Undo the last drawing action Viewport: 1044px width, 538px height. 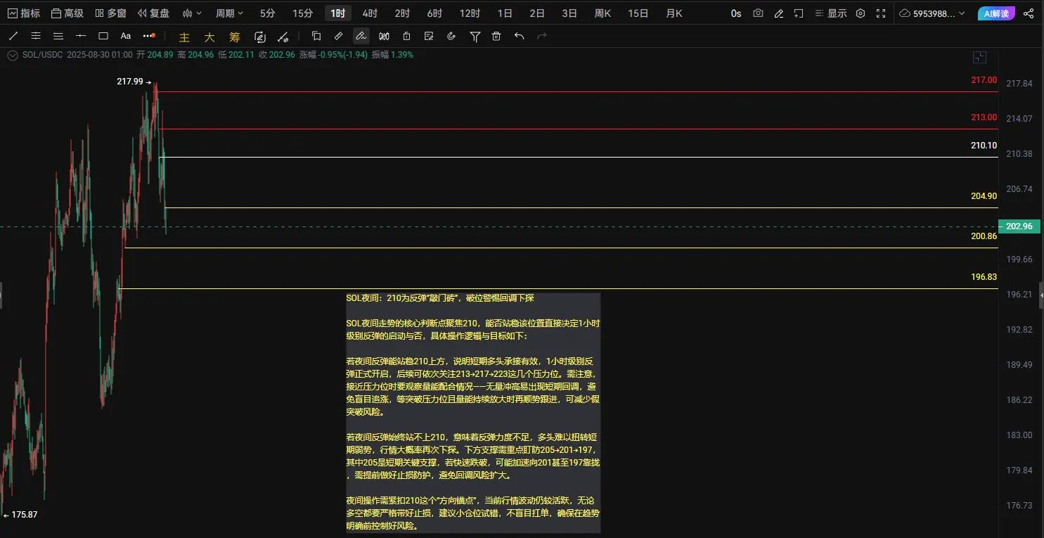pyautogui.click(x=519, y=36)
